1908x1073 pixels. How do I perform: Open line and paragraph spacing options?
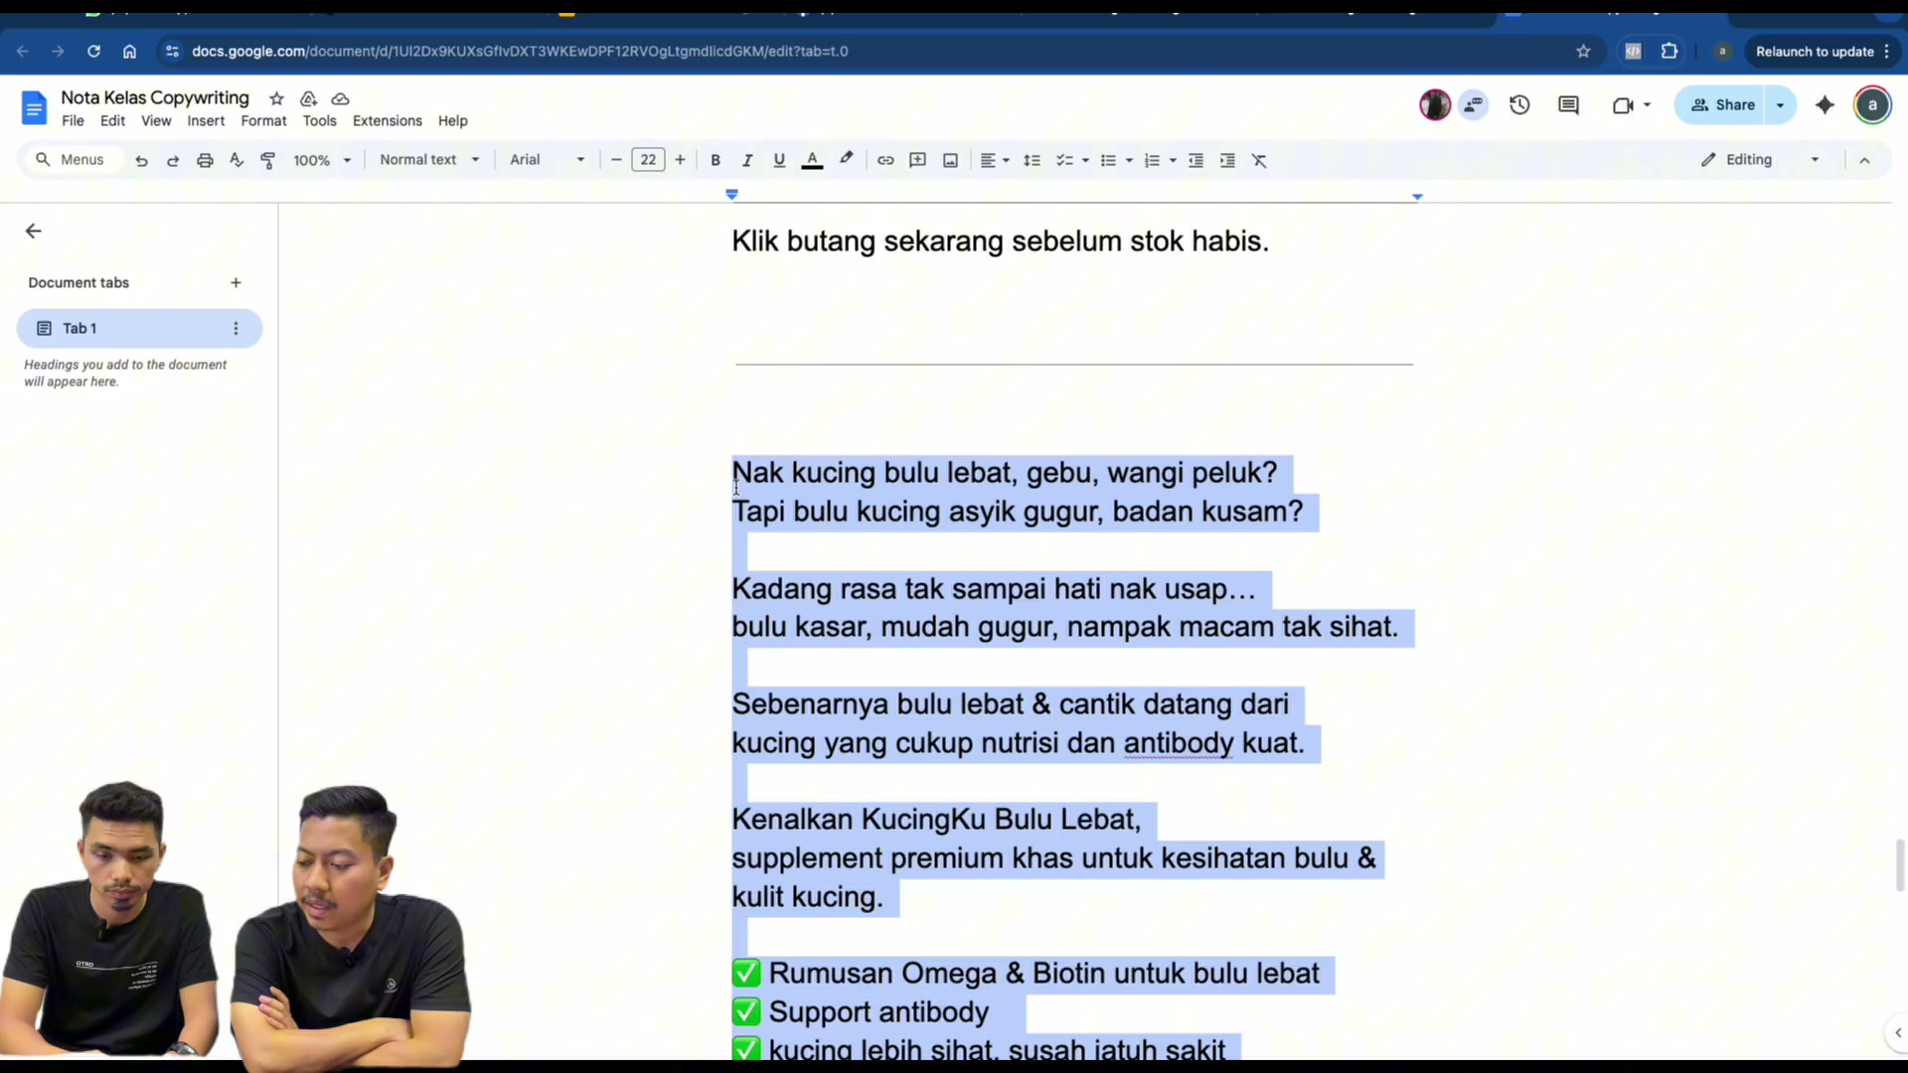1032,160
